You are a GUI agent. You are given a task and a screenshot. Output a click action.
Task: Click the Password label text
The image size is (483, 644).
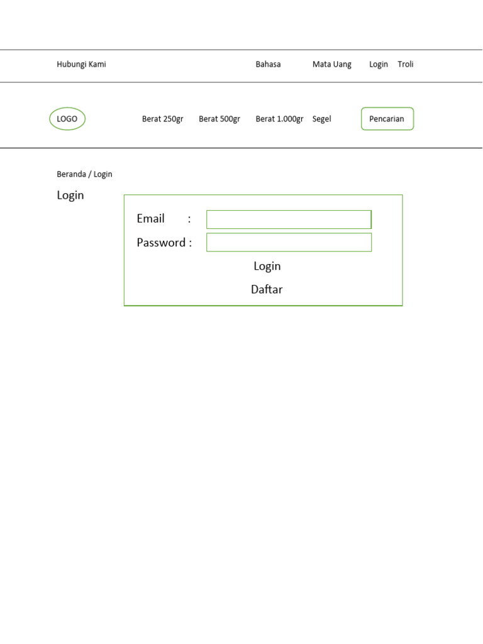coord(161,242)
